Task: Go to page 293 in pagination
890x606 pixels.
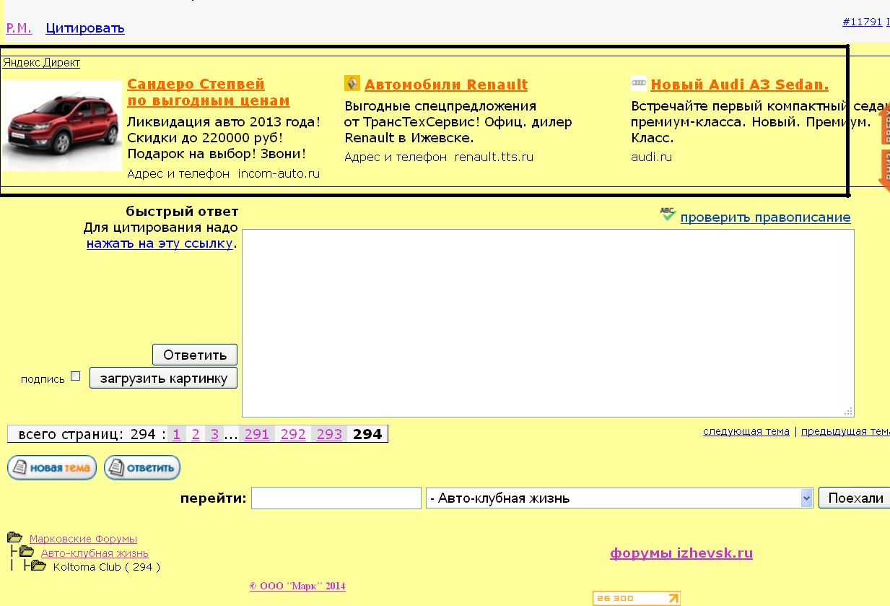Action: [329, 434]
